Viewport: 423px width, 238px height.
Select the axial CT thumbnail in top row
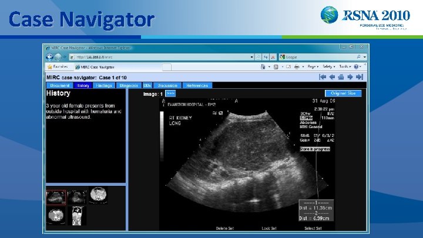pos(98,195)
